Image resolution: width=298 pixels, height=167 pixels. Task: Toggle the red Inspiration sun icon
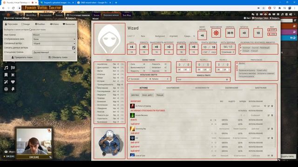click(216, 33)
